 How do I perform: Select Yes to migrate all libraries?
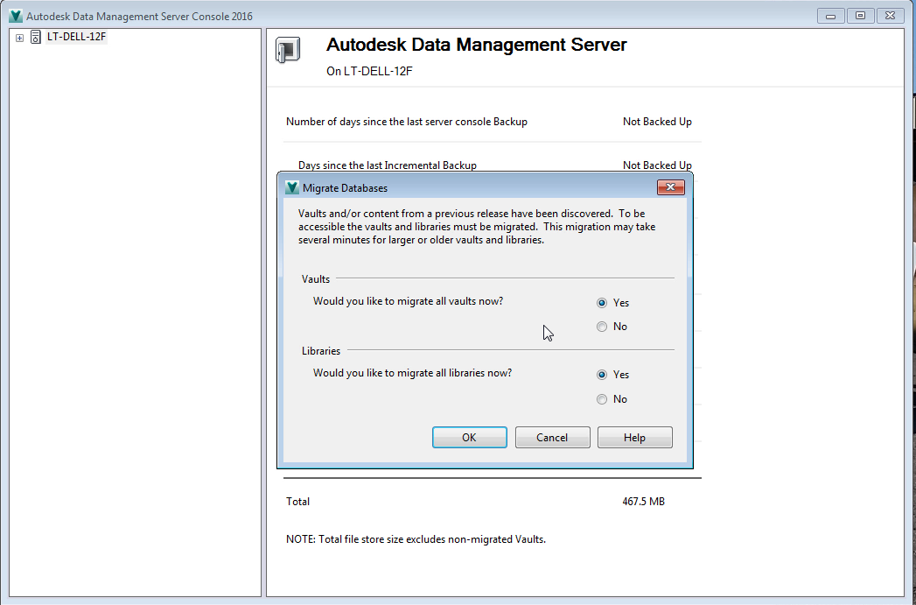click(602, 375)
